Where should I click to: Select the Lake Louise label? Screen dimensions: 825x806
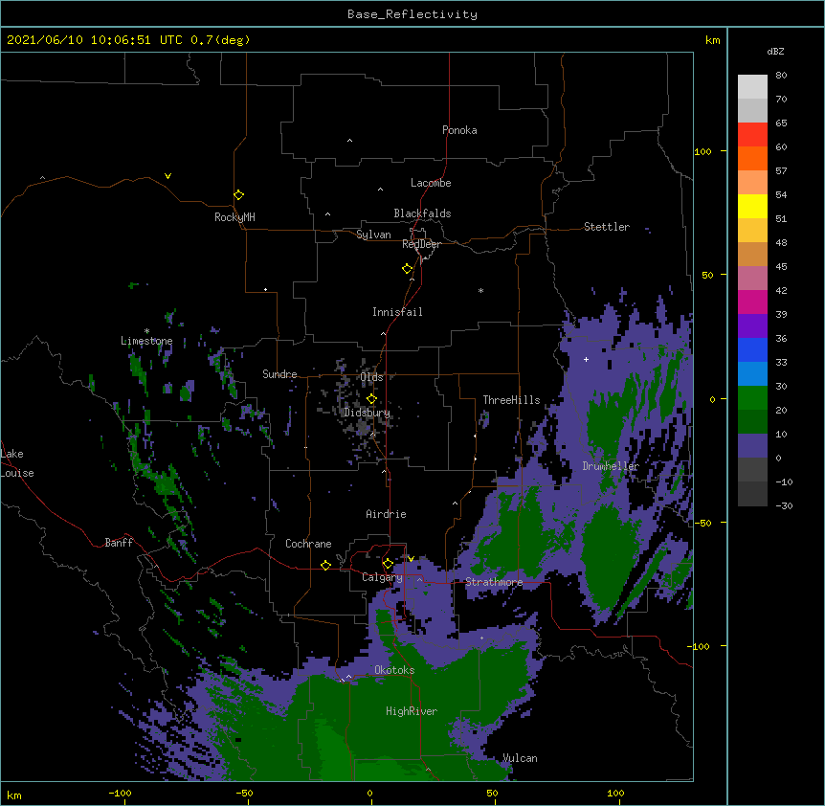[17, 463]
